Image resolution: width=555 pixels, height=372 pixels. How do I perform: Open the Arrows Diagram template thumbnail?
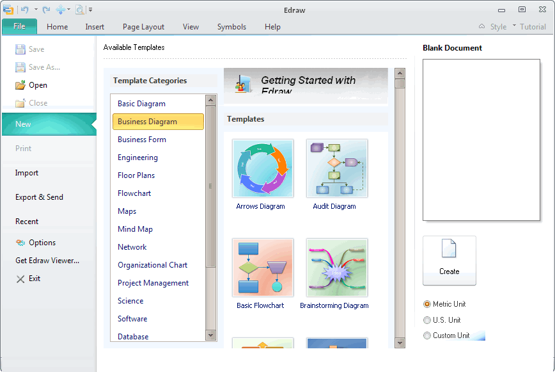[263, 168]
